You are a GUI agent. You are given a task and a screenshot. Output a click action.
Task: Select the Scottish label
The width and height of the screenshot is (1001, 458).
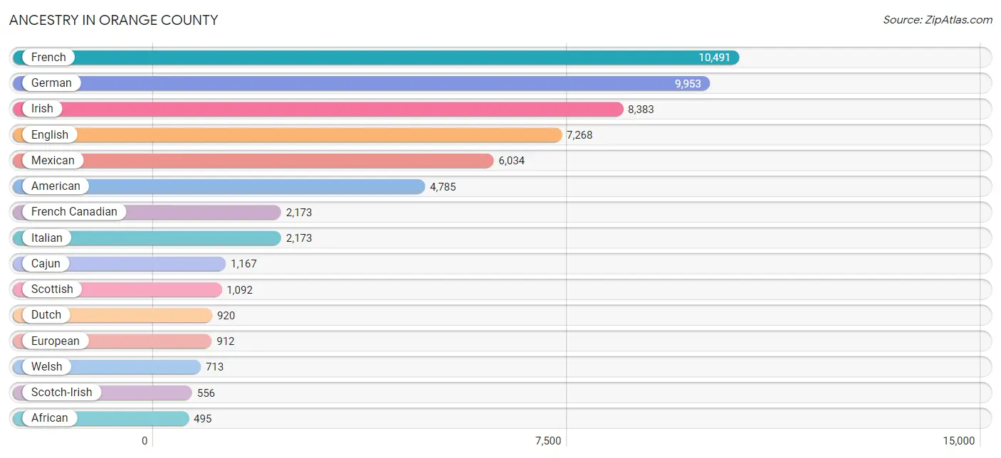(52, 289)
